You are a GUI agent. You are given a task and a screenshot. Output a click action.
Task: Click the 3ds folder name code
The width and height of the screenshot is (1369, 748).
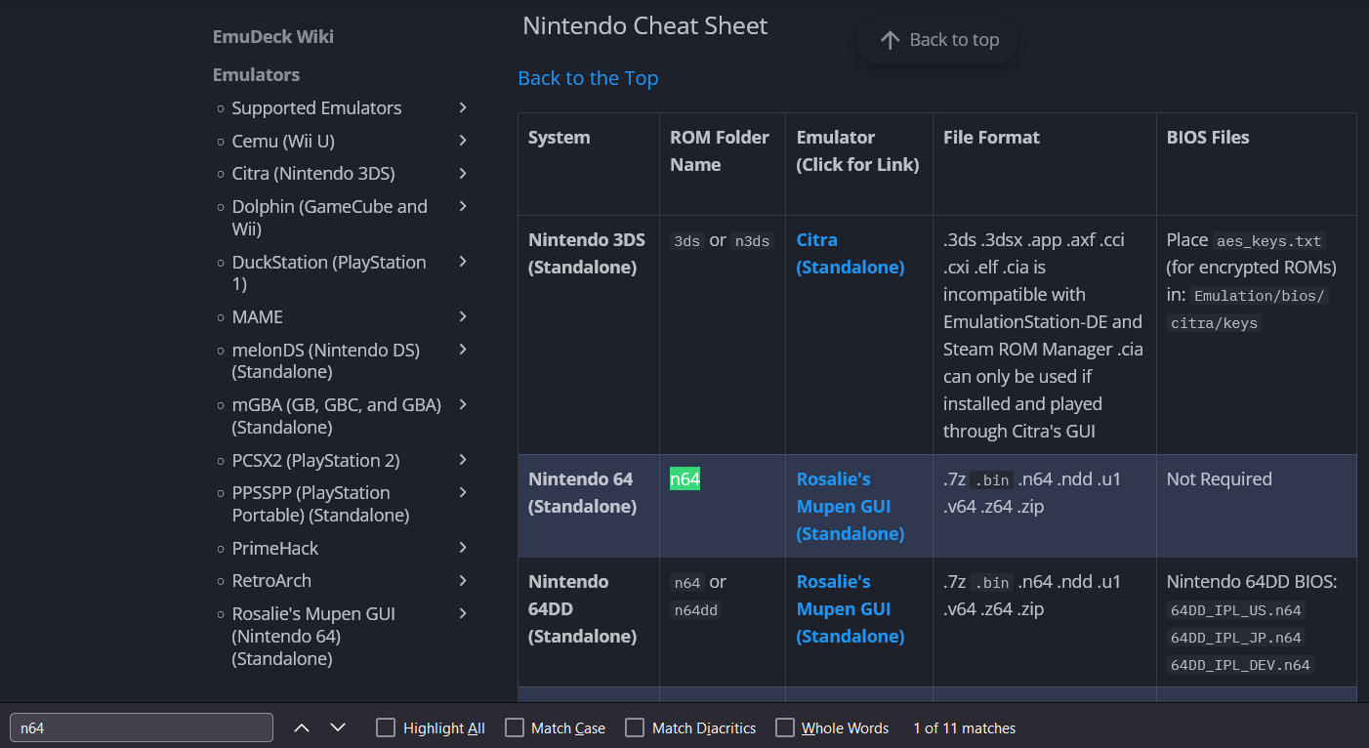tap(687, 240)
